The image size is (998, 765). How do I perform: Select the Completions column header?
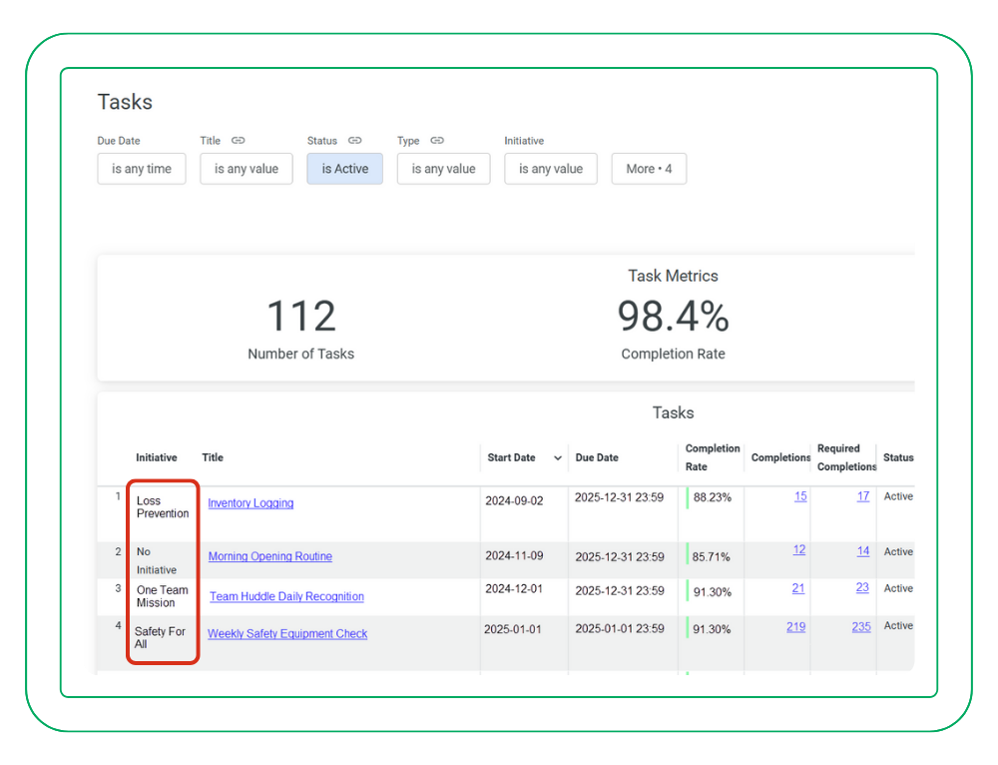tap(781, 457)
